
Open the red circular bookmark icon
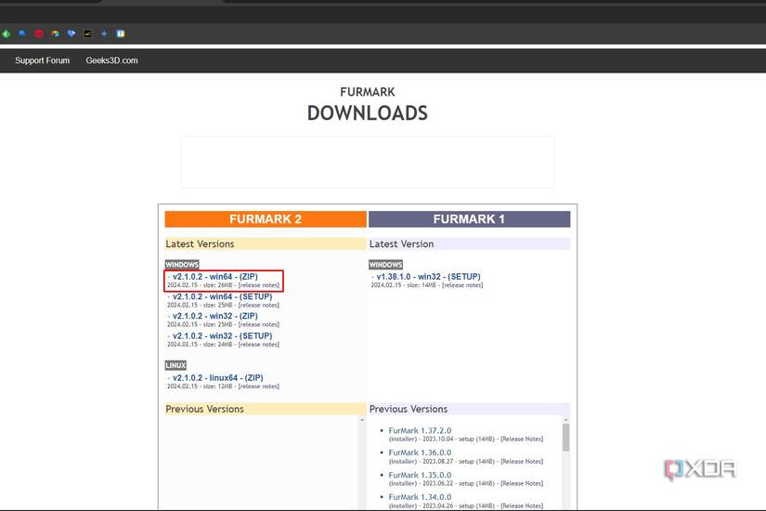pyautogui.click(x=39, y=33)
